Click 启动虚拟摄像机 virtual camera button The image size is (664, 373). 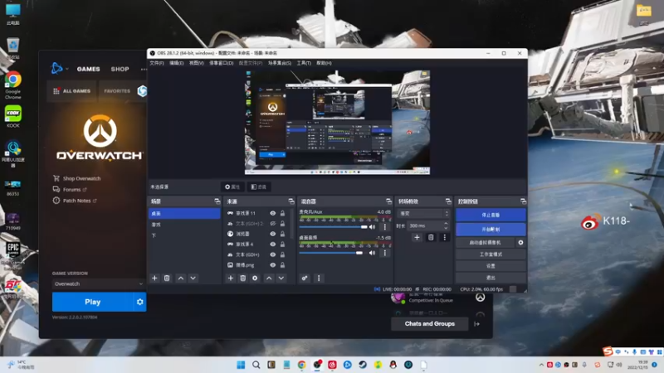pyautogui.click(x=486, y=243)
